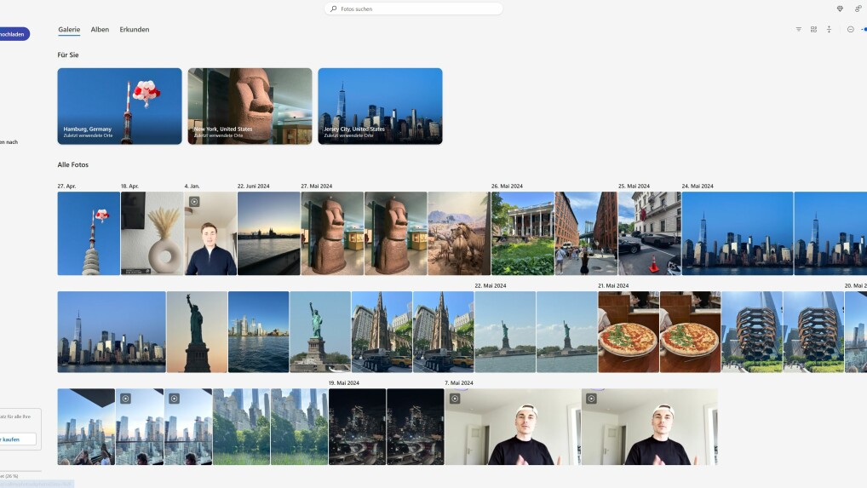Click the magnifier icon in search box
Image resolution: width=867 pixels, height=488 pixels.
(333, 9)
